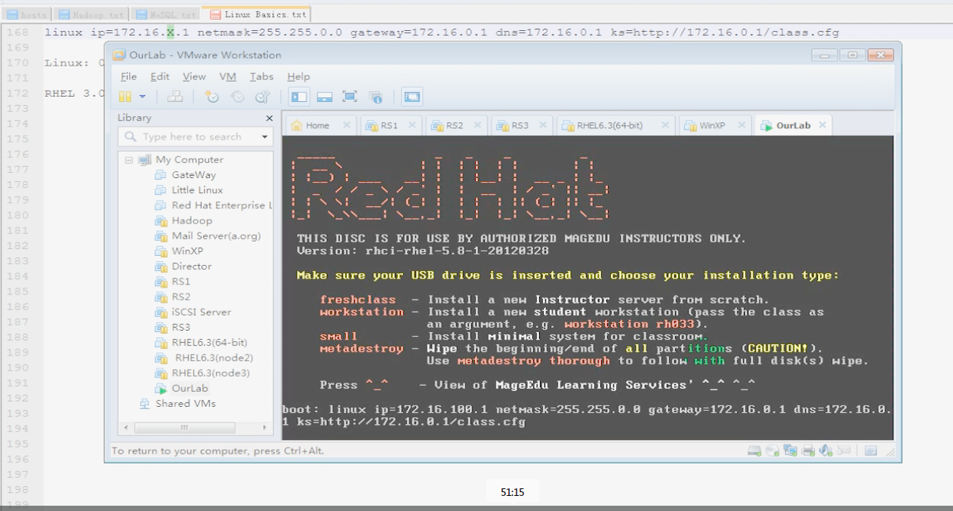Select Little Linux VM in library

(x=197, y=190)
